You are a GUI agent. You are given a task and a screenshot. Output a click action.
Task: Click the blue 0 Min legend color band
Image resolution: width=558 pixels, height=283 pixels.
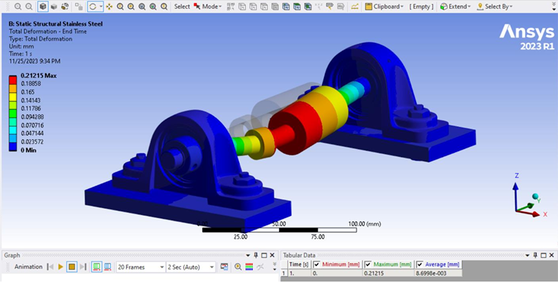tap(13, 147)
